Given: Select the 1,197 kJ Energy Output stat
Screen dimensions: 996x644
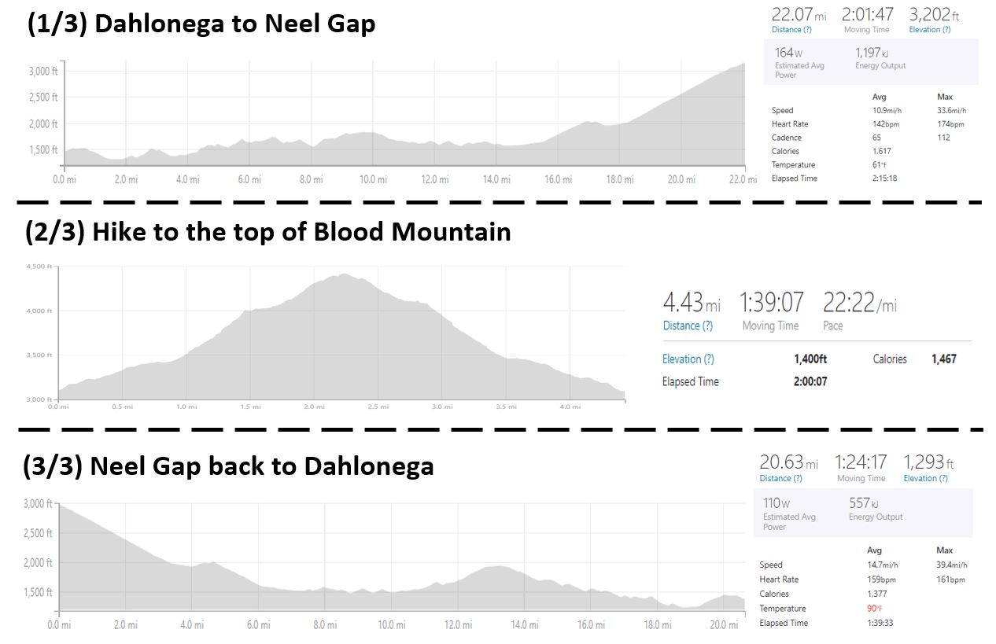Looking at the screenshot, I should point(880,57).
